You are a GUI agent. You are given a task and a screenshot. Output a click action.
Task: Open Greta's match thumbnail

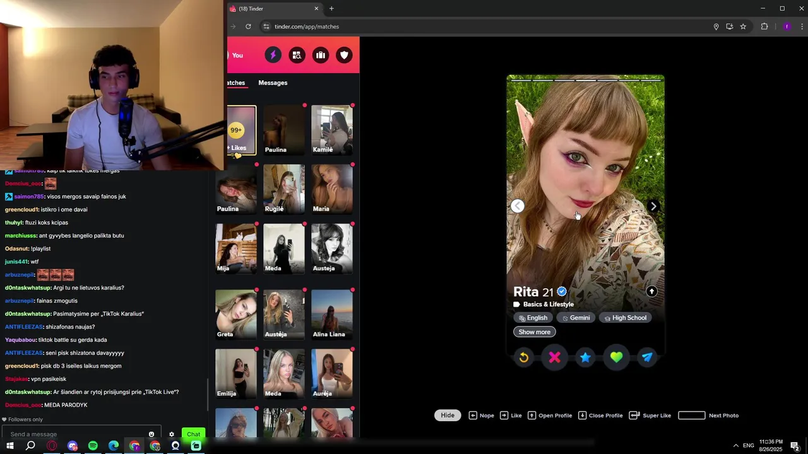point(236,315)
